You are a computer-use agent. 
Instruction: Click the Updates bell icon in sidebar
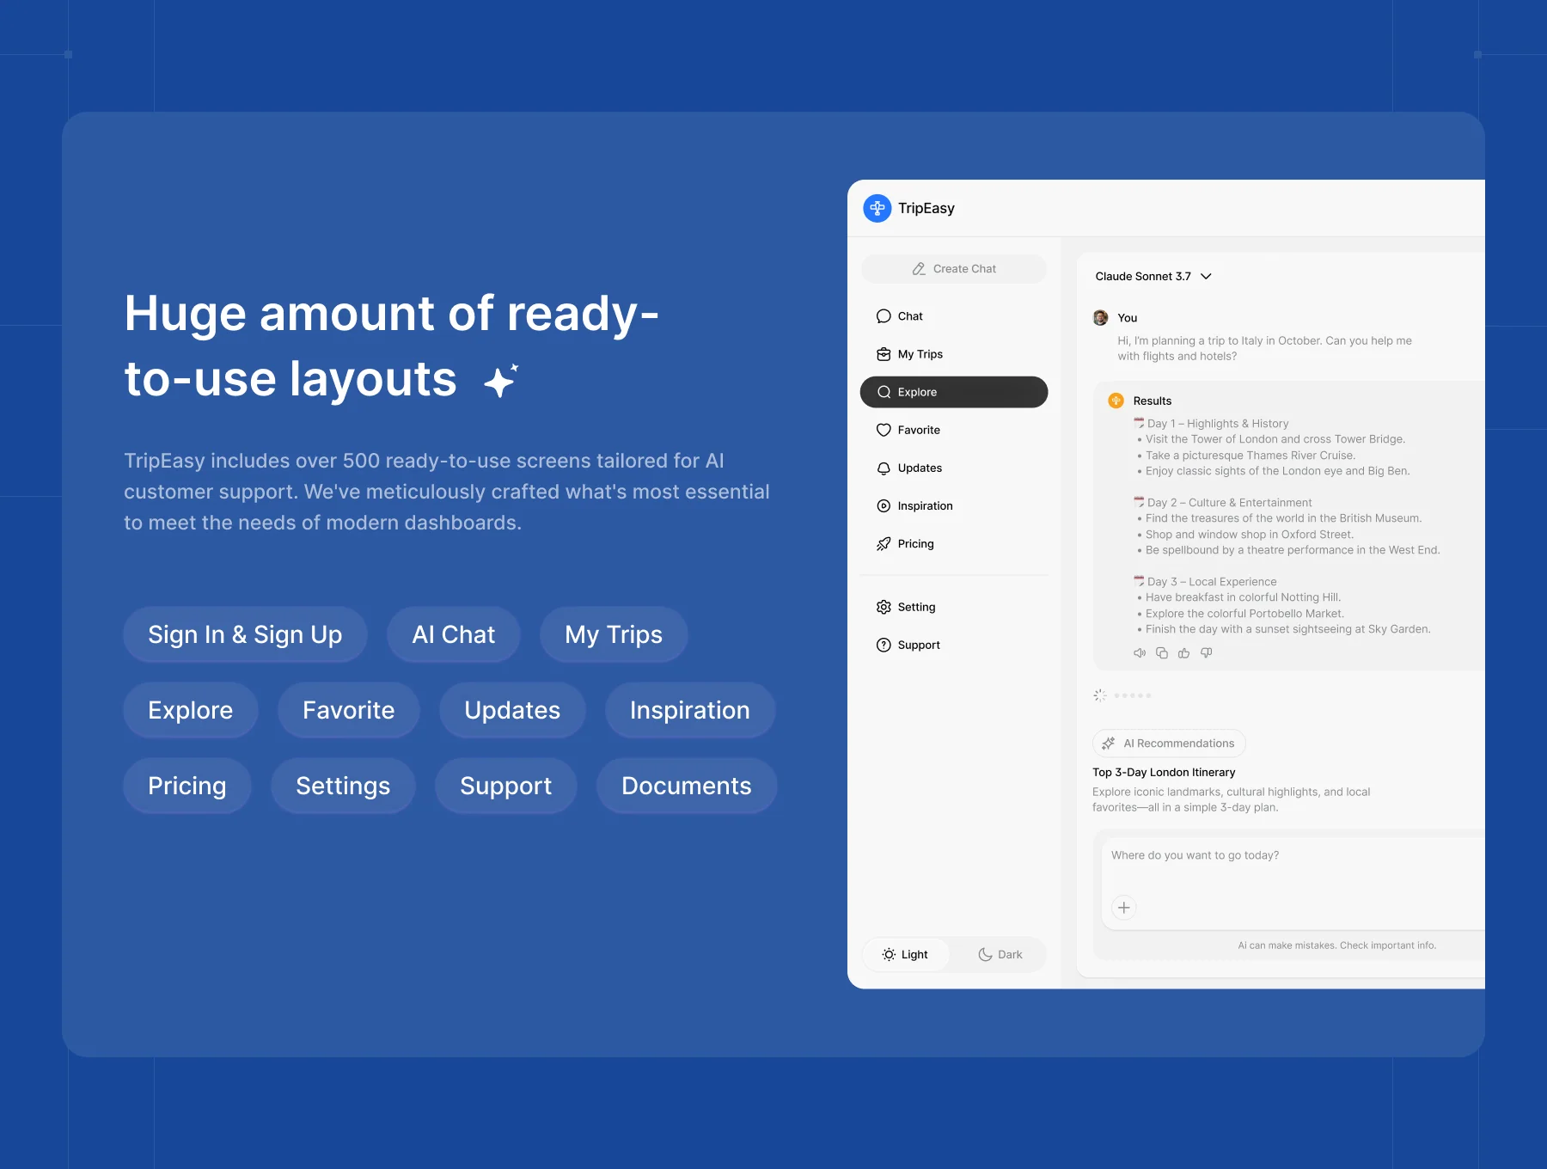point(884,468)
